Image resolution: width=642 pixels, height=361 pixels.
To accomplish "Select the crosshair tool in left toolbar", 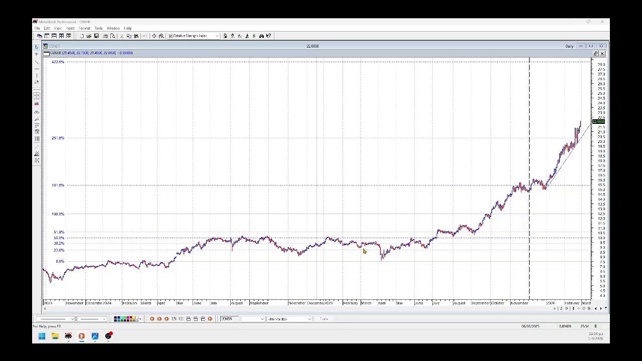I will click(37, 54).
